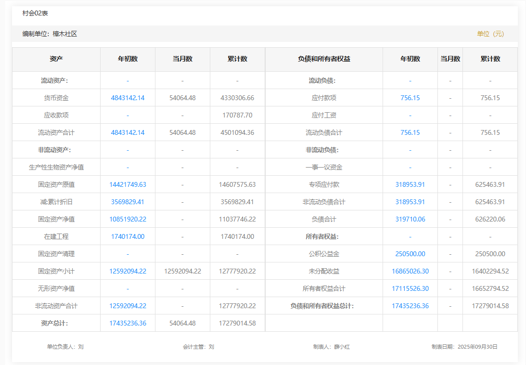Open 流动负债合计 年初数 blue value
Viewport: 526px width, 365px height.
(x=410, y=132)
